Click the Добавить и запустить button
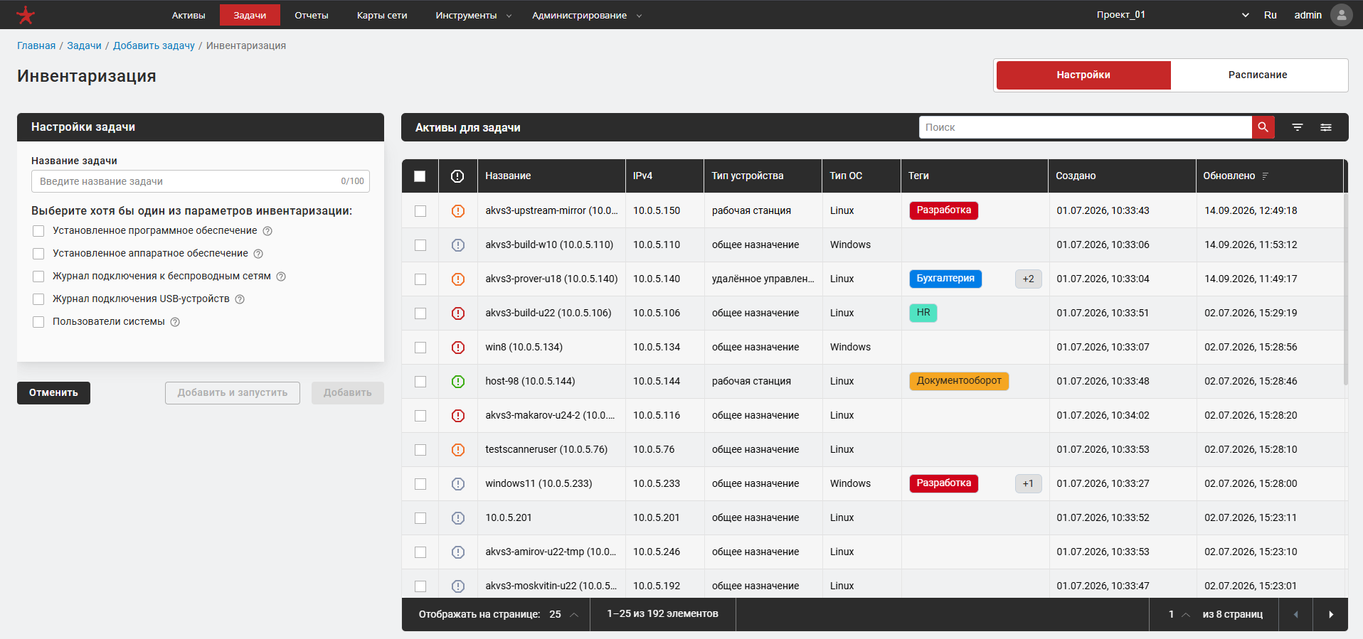 pos(233,393)
